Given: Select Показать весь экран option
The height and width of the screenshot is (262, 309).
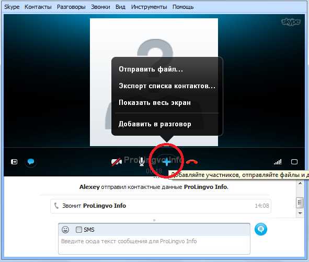Looking at the screenshot, I should [155, 103].
